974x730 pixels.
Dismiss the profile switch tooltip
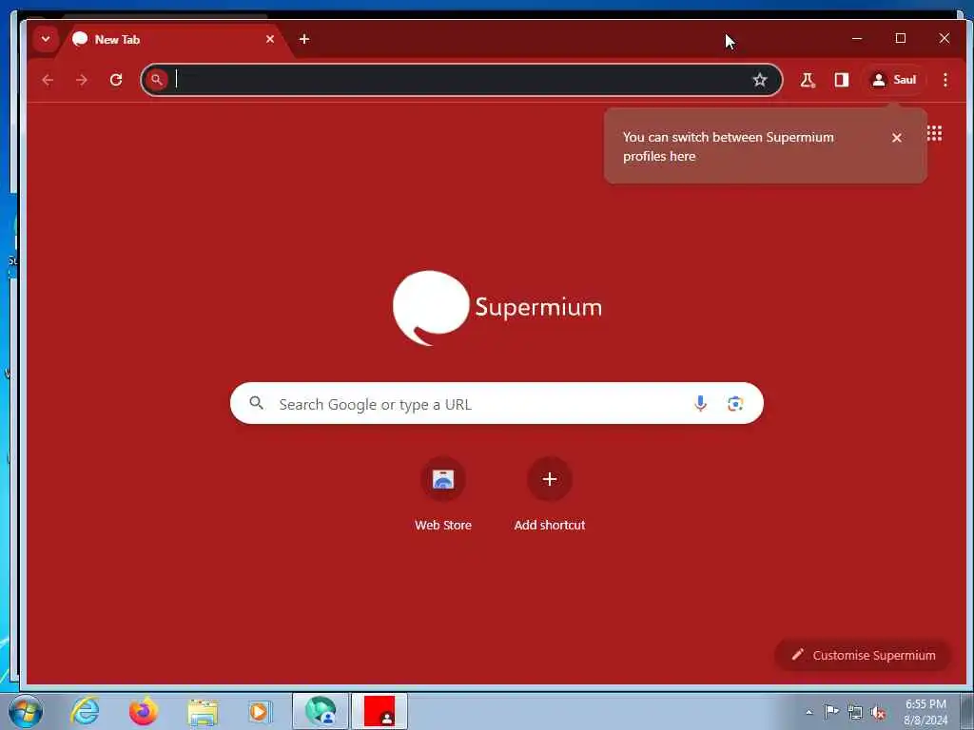point(896,138)
